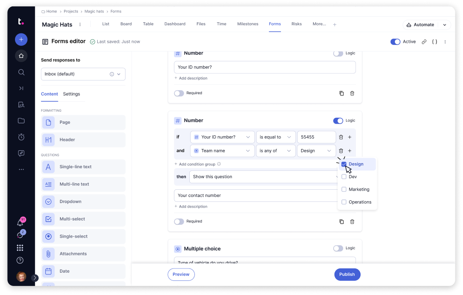Click the Publish button
The width and height of the screenshot is (463, 295).
coord(347,274)
